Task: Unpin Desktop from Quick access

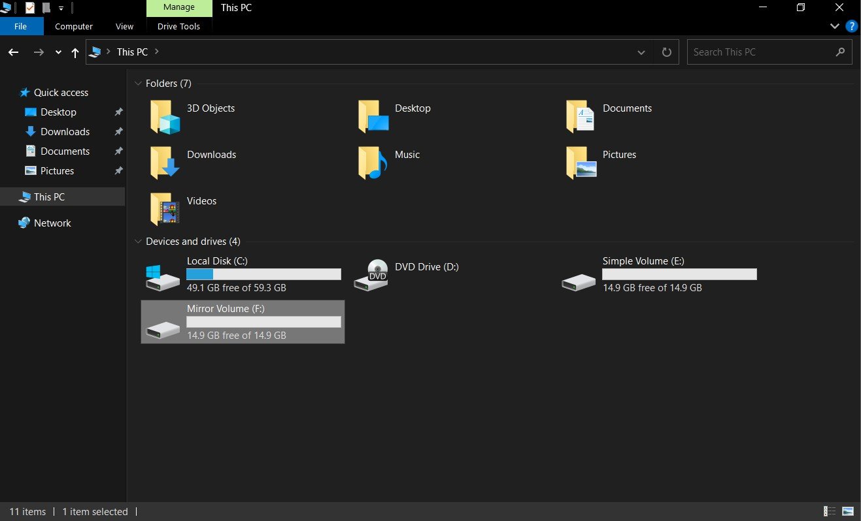Action: click(x=118, y=112)
